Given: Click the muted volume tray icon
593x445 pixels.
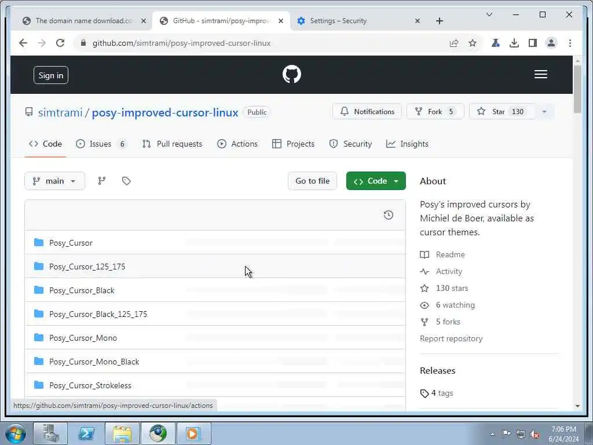Looking at the screenshot, I should click(535, 434).
